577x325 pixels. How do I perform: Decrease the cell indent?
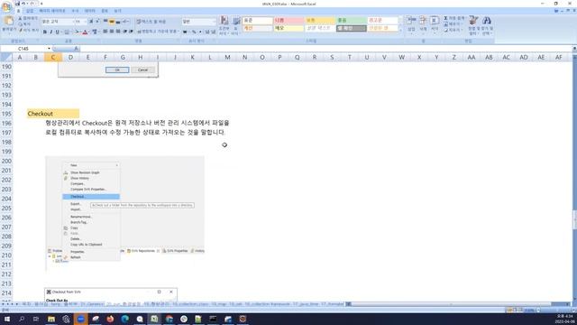point(124,32)
